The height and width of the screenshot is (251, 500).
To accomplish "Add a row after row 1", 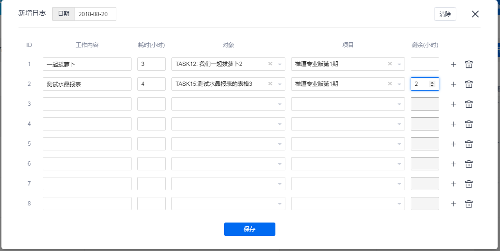I will [453, 65].
